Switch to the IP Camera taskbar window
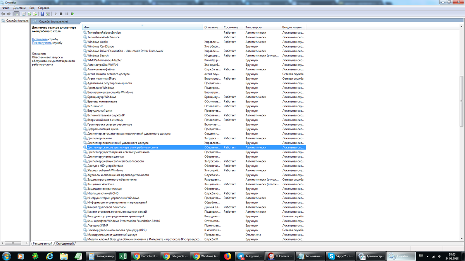Viewport: 465px width, 261px height. 280,256
